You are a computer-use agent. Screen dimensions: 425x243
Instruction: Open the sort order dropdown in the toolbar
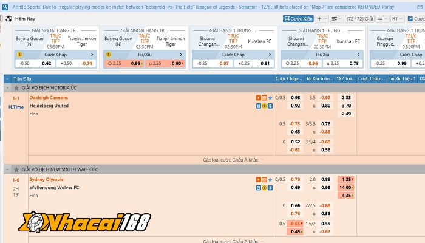337,19
